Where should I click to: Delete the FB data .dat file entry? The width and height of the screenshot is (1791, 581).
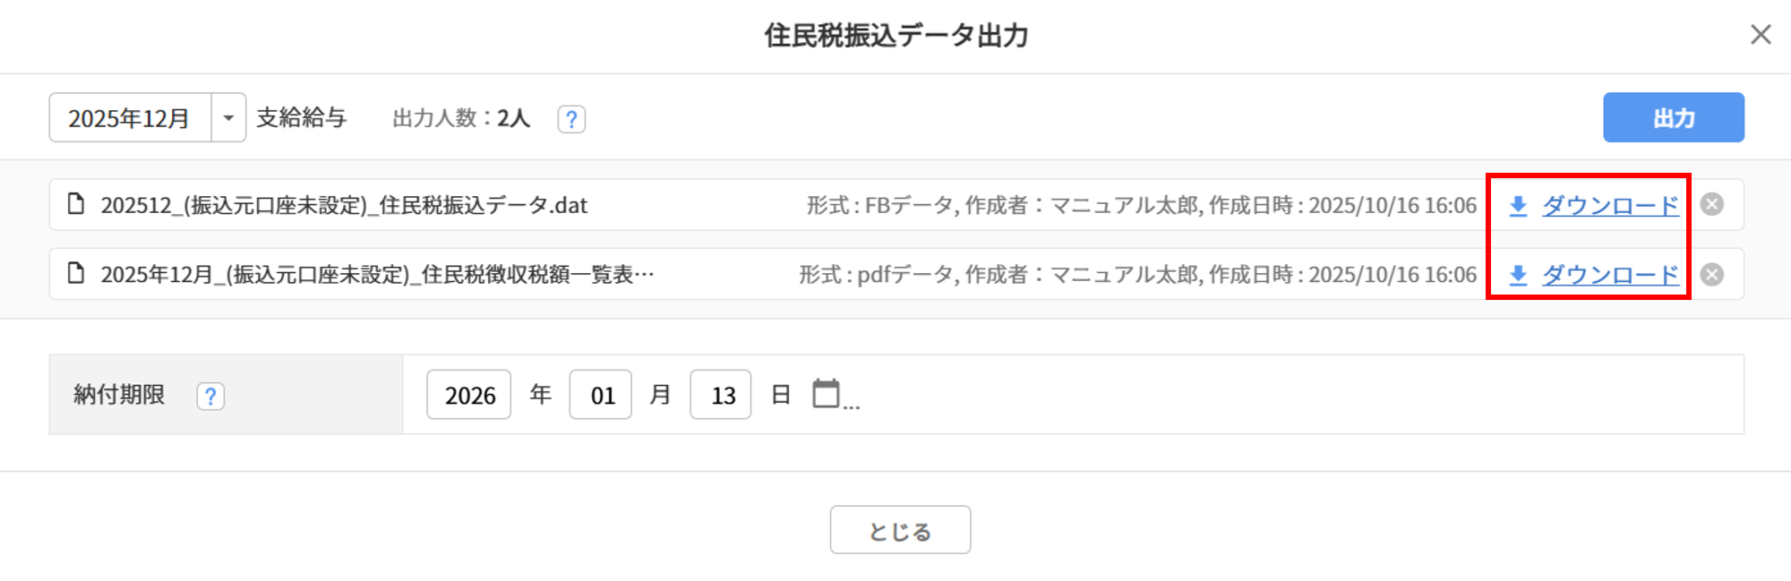coord(1711,205)
